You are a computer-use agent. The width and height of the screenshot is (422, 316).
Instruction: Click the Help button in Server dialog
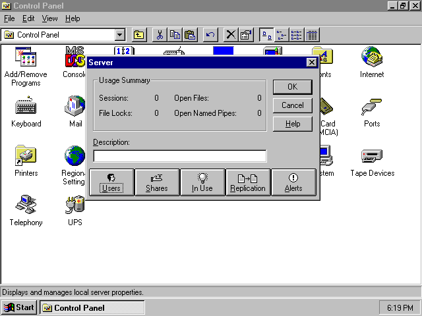tap(293, 124)
